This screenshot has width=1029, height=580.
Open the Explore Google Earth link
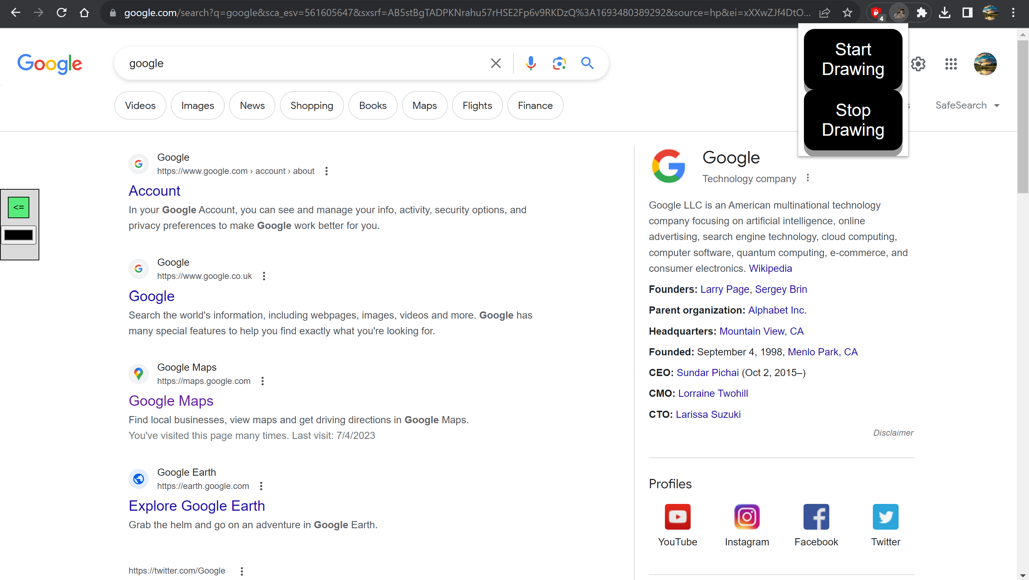(x=197, y=506)
